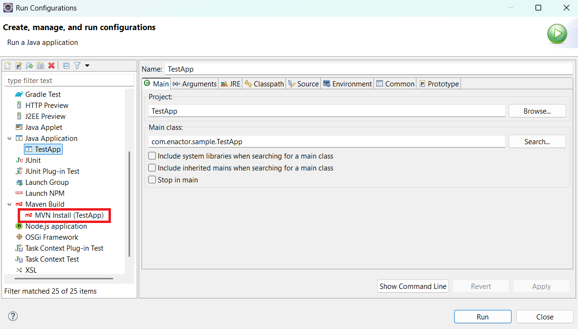578x329 pixels.
Task: Click the Run button
Action: click(483, 317)
